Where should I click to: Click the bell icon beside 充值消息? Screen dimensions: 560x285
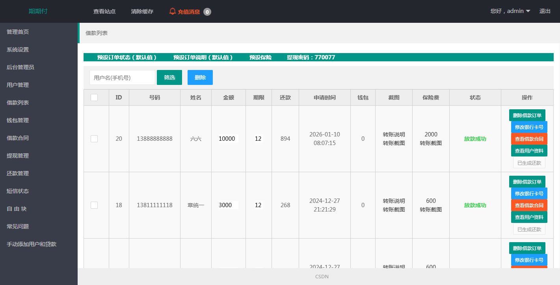pyautogui.click(x=172, y=11)
